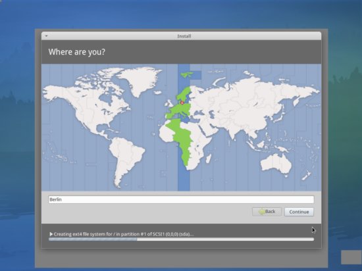This screenshot has width=362, height=271.
Task: Select Madagascar island on the map
Action: point(208,159)
